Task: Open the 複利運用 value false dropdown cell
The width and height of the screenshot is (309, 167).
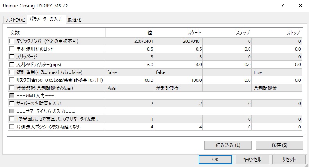Action: (130, 72)
